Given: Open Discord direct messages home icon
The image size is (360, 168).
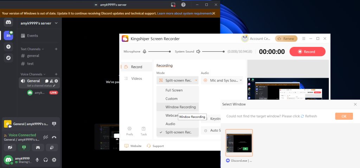Looking at the screenshot, I should [8, 22].
